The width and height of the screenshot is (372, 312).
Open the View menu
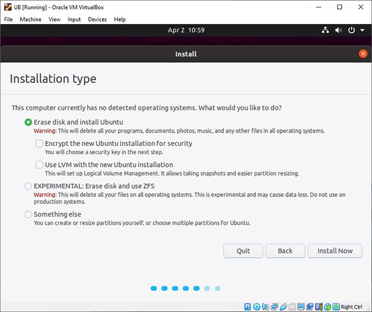(54, 19)
